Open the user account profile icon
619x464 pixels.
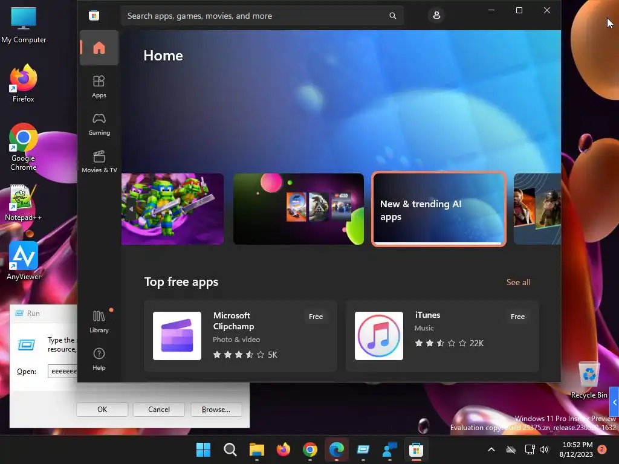point(436,15)
